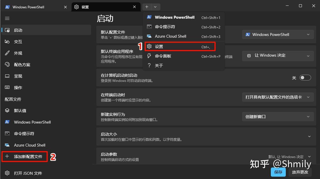The height and width of the screenshot is (179, 320).
Task: Click the hamburger menu icon top-left
Action: click(7, 18)
